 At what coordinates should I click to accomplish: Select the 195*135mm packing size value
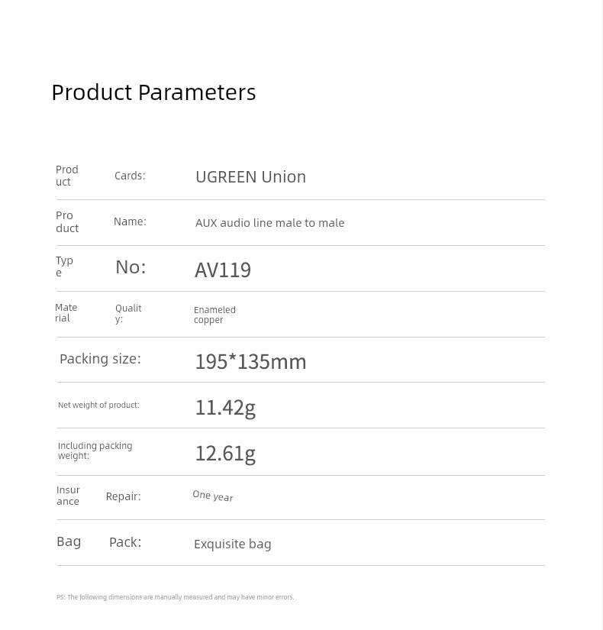click(x=250, y=362)
